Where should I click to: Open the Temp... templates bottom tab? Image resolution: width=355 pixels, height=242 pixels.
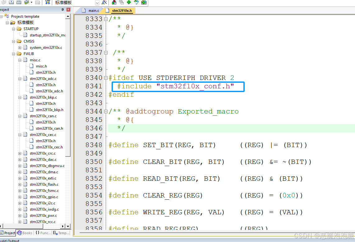tap(61, 233)
